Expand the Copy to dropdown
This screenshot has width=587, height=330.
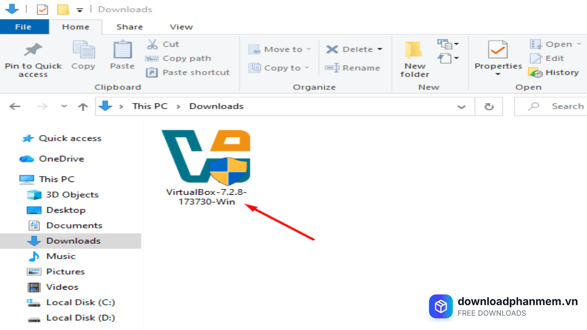tap(306, 68)
